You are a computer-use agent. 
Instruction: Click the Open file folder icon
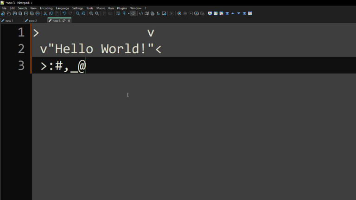coord(9,13)
